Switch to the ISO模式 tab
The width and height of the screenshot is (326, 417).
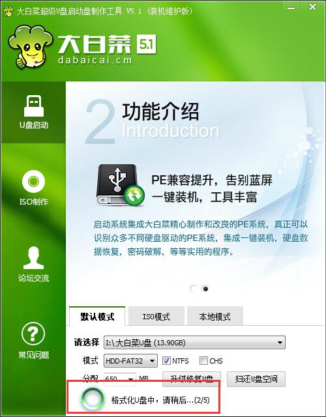(156, 317)
